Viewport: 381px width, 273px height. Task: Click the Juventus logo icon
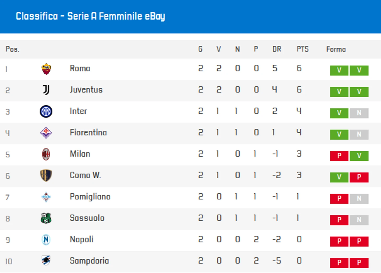pos(46,90)
